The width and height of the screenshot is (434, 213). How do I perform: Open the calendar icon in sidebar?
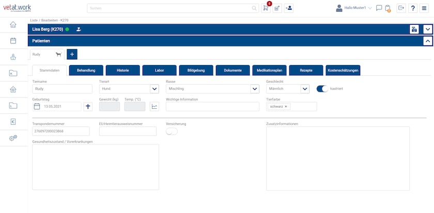(13, 41)
